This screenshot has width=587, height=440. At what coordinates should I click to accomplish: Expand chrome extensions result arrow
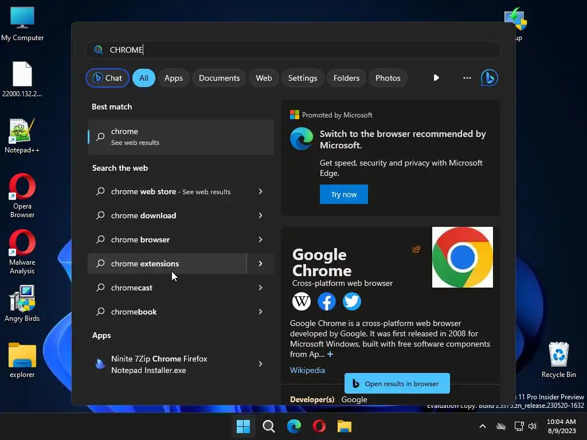point(261,264)
